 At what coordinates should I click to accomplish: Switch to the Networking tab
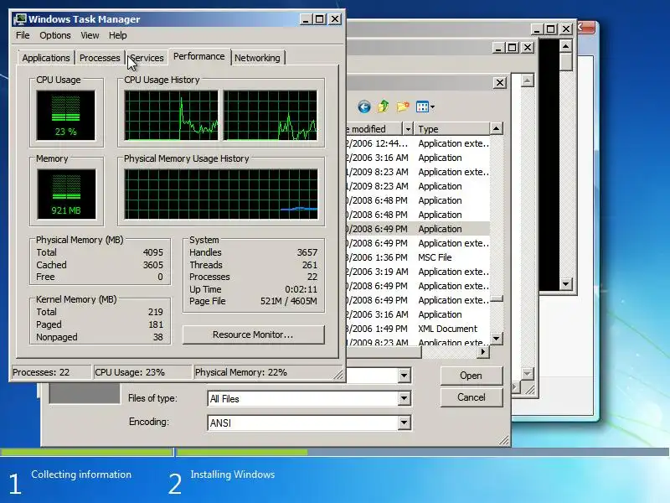click(257, 58)
